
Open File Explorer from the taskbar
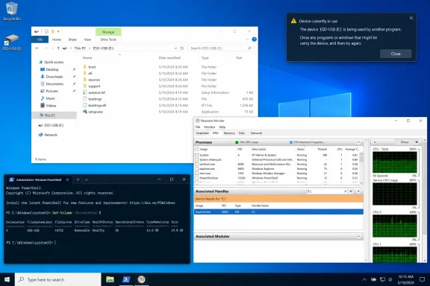point(110,279)
